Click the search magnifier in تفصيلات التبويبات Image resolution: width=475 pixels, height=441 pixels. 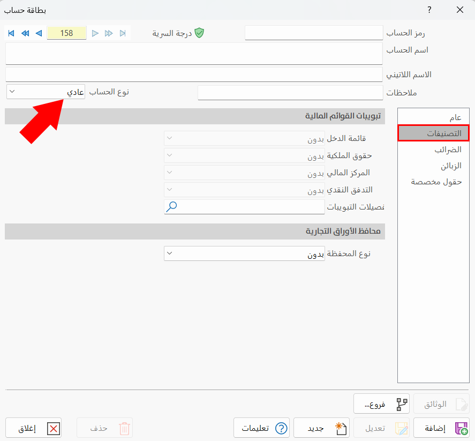coord(171,206)
